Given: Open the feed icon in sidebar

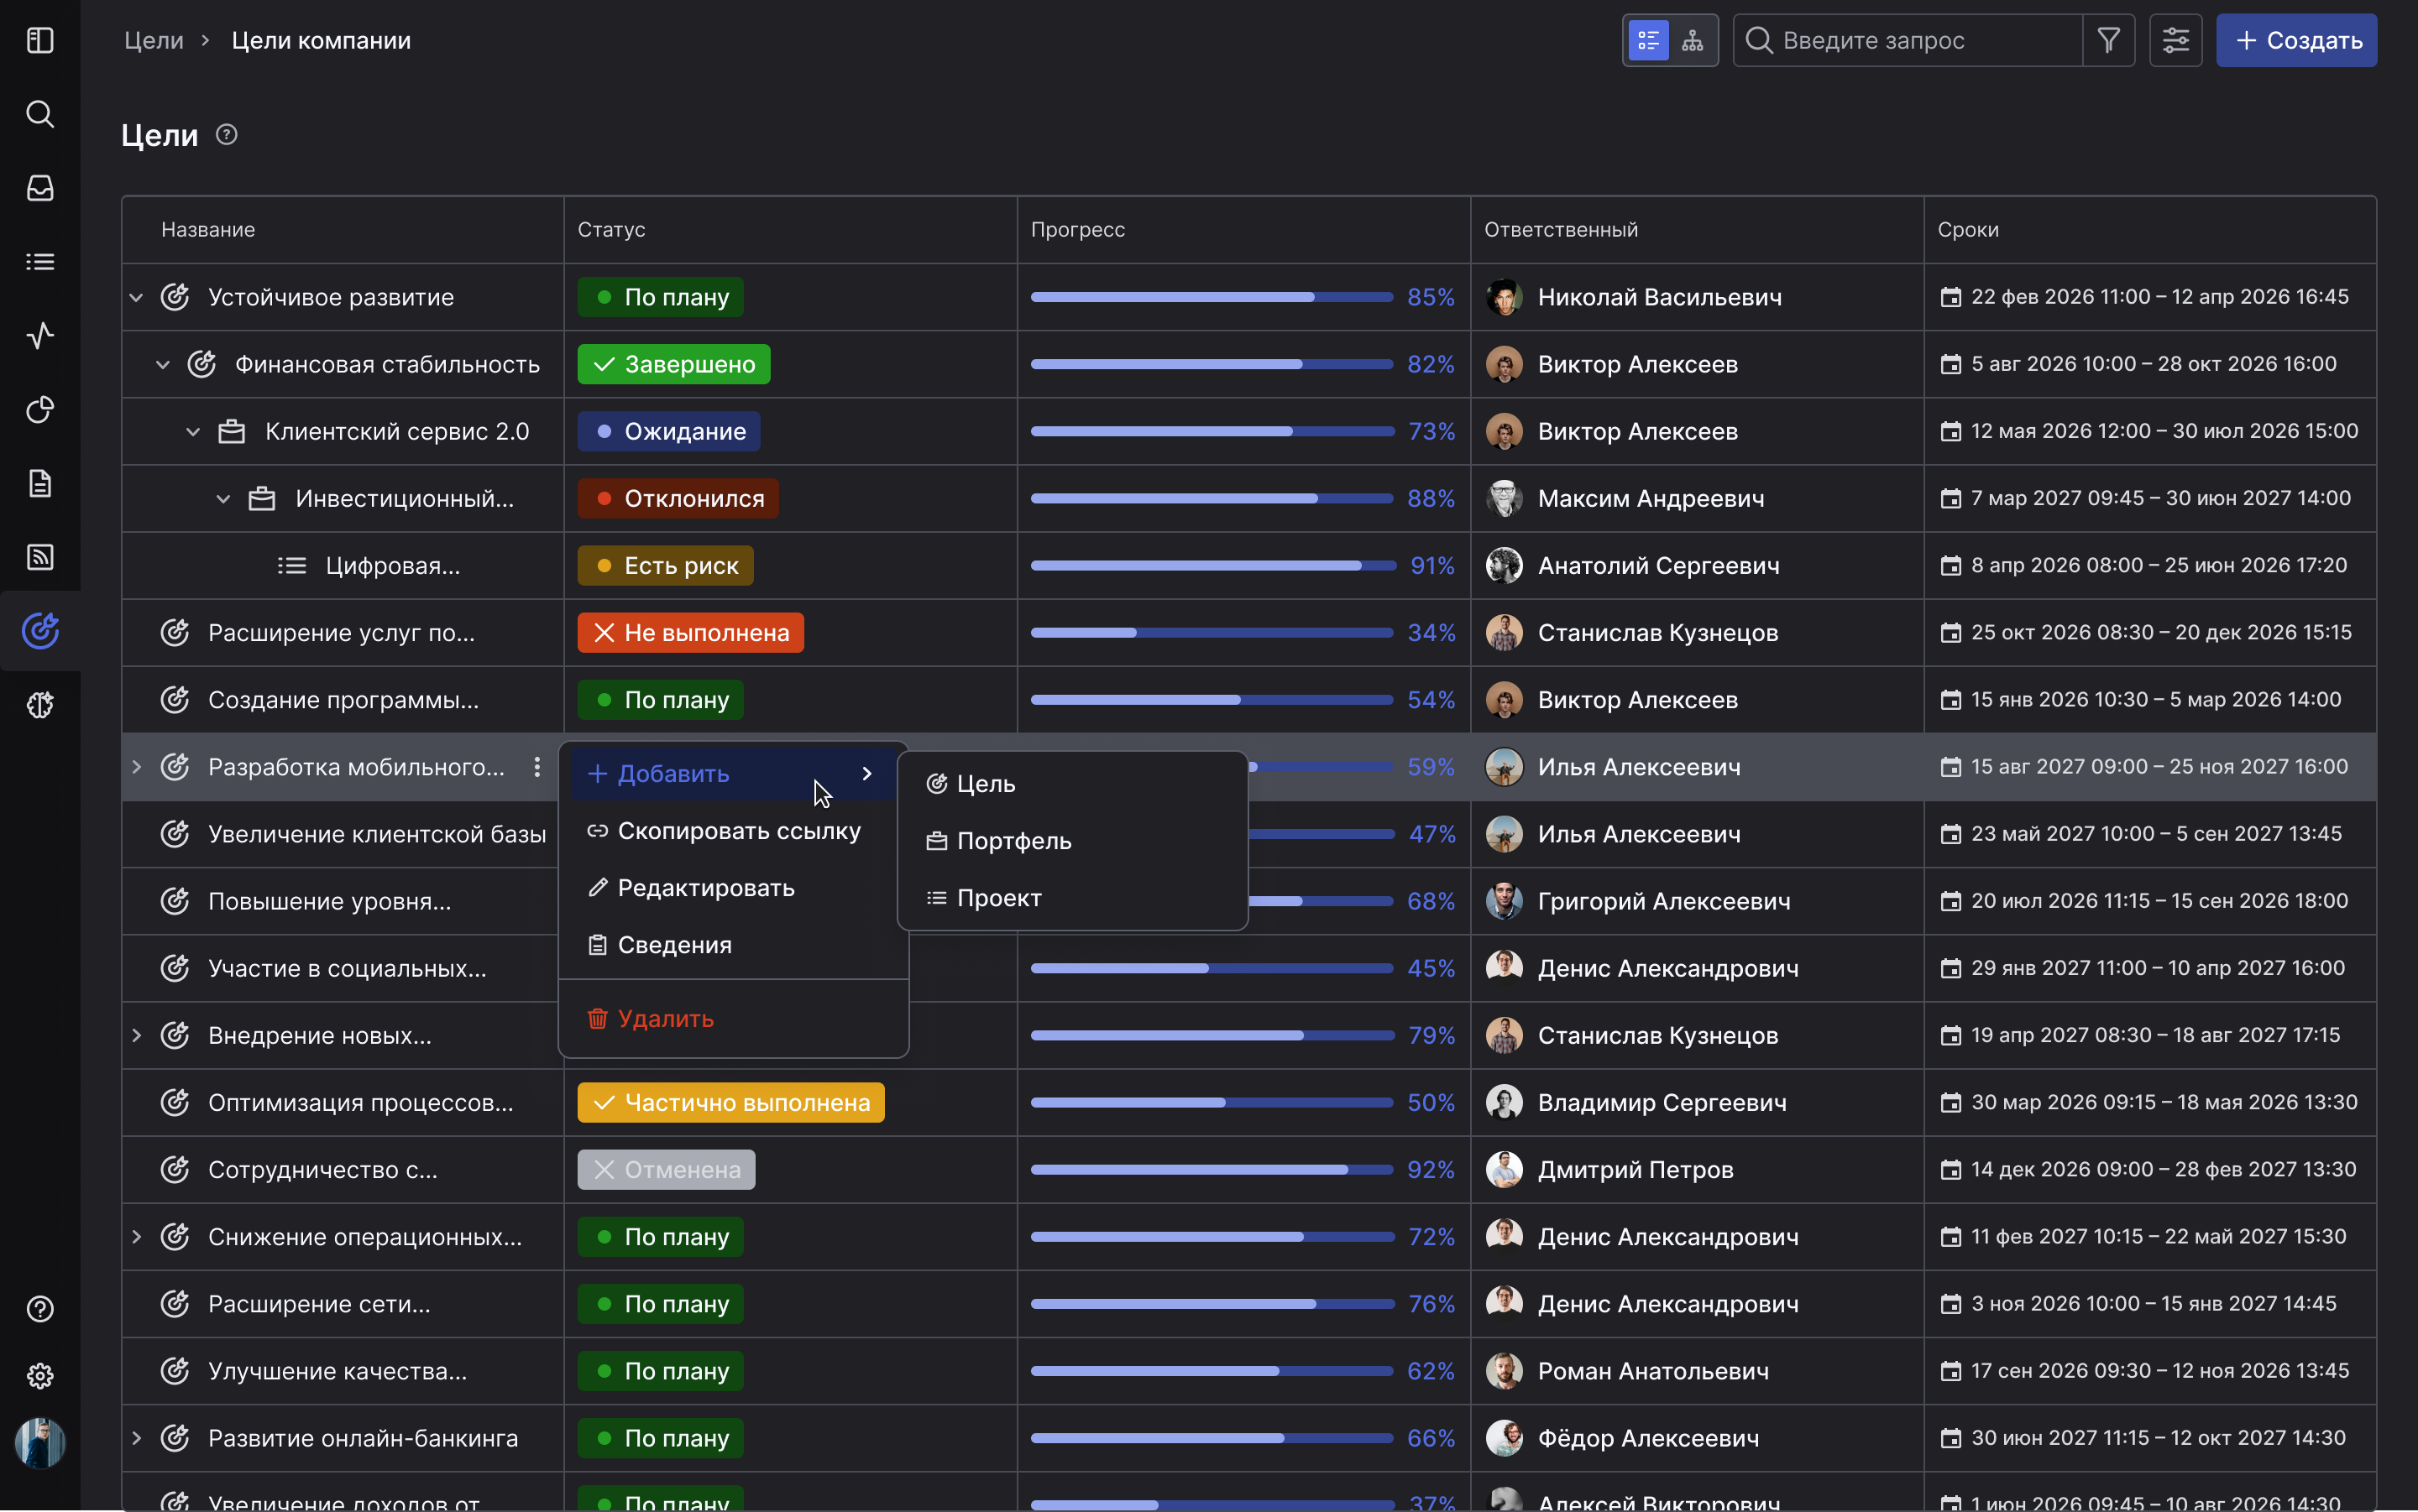Looking at the screenshot, I should click(40, 557).
